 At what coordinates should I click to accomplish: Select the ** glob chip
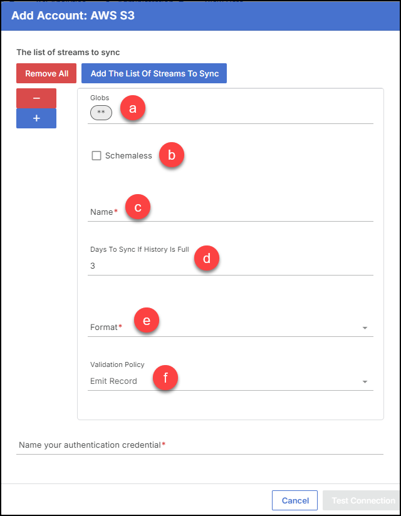click(x=101, y=113)
